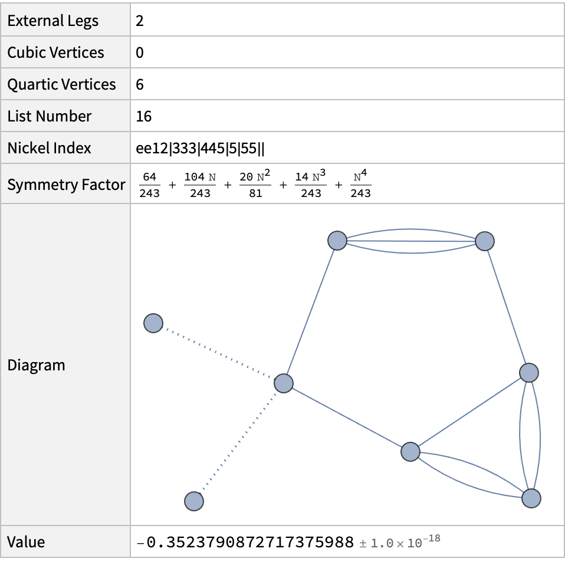Click the "External Legs" row label

pos(52,21)
